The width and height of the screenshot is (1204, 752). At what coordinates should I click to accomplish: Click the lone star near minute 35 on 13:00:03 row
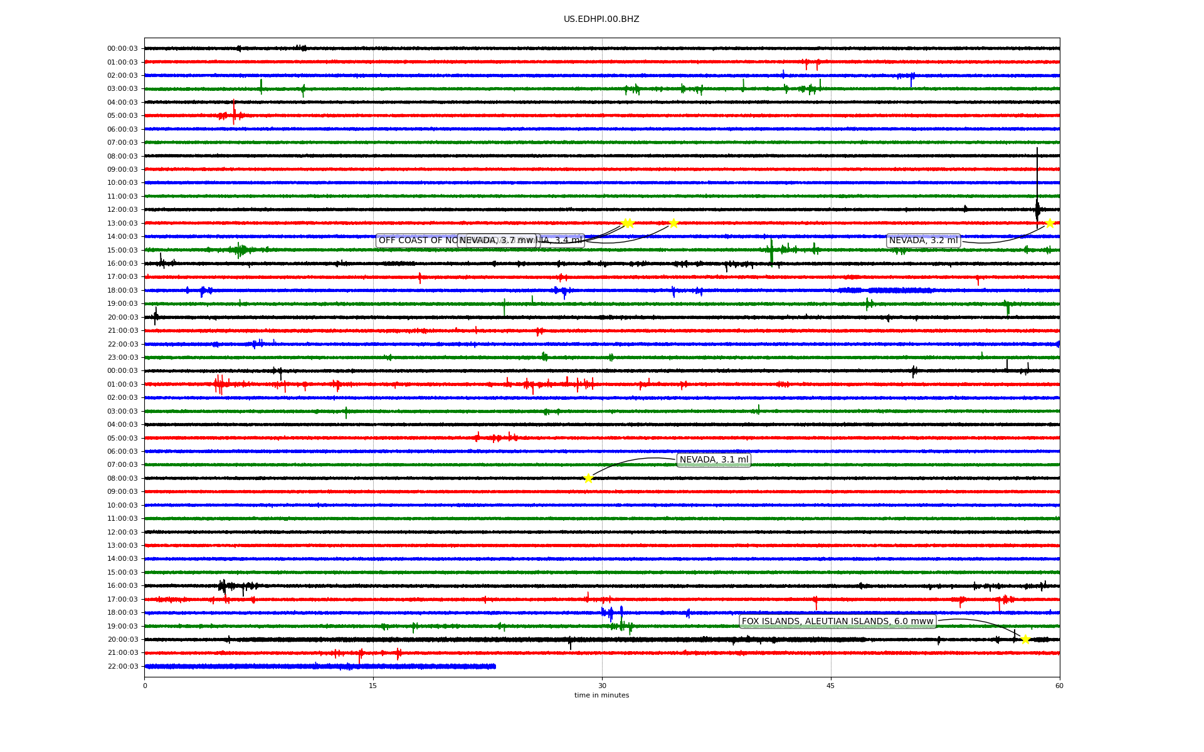673,224
